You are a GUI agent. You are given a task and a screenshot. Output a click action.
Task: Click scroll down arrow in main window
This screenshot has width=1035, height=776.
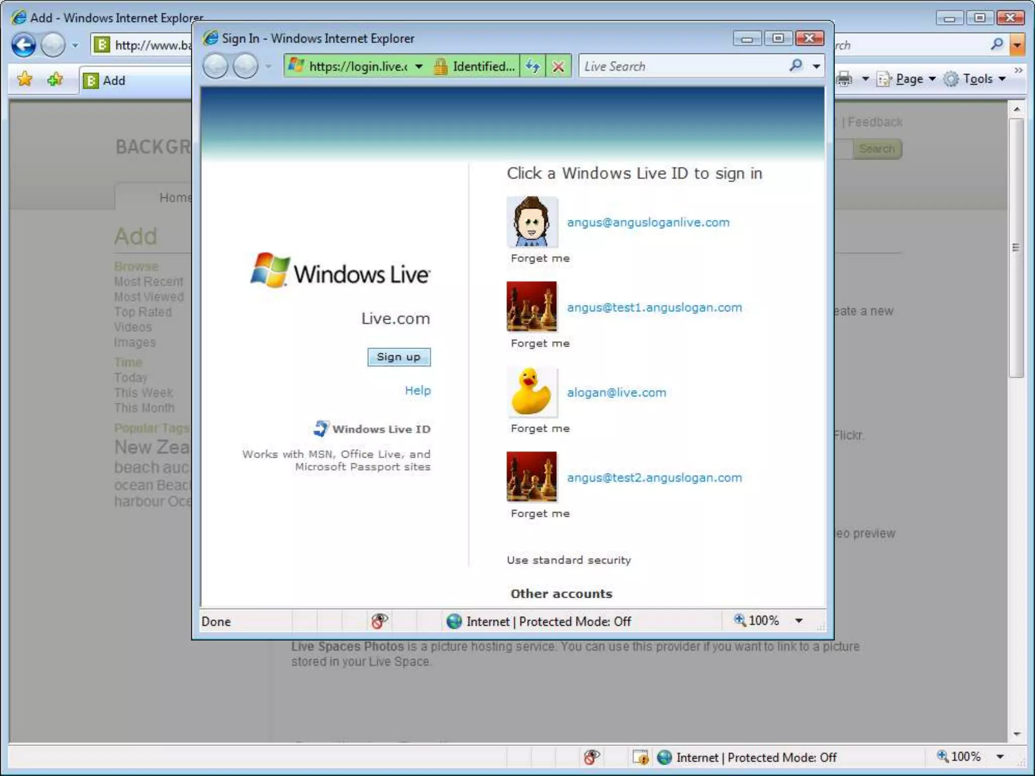click(x=1017, y=734)
